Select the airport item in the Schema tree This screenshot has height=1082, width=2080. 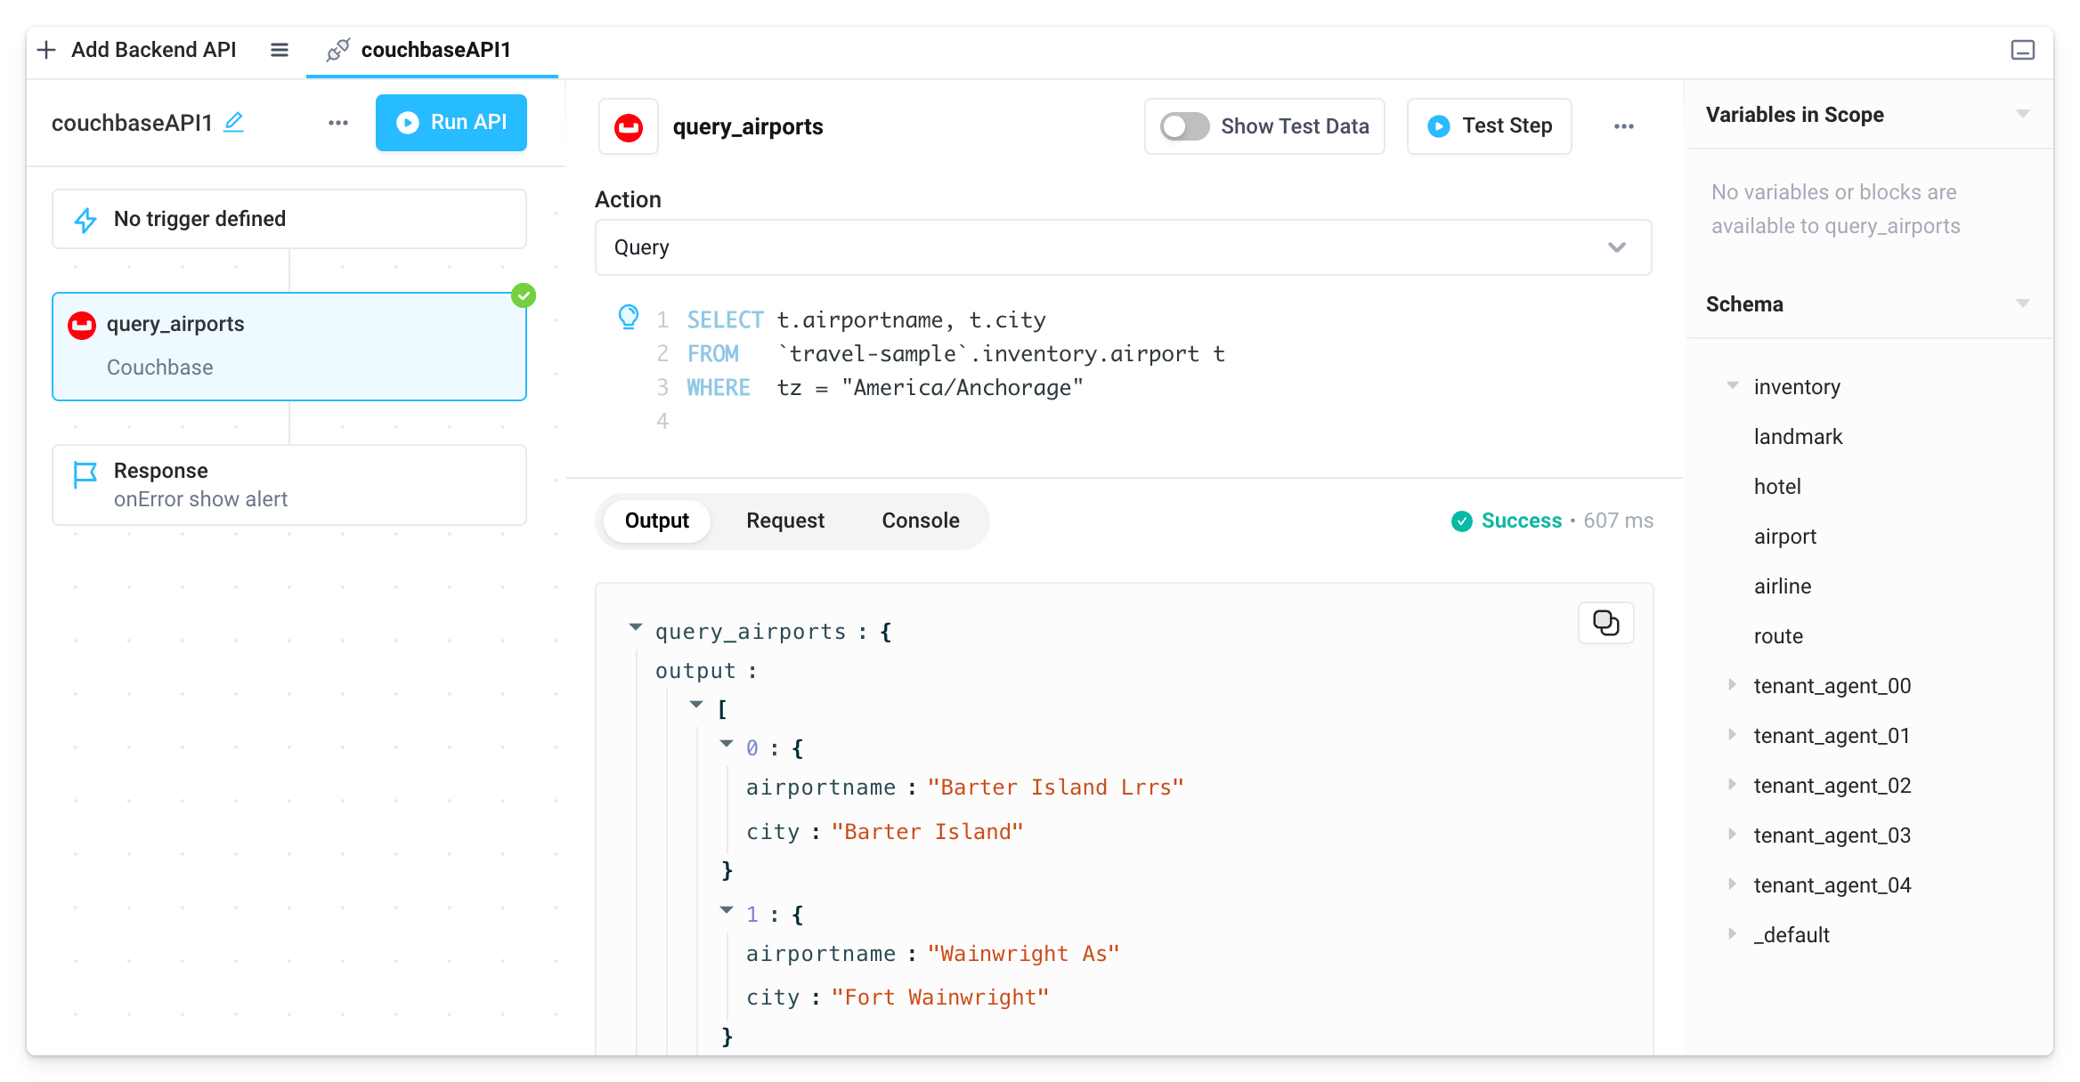(x=1785, y=536)
